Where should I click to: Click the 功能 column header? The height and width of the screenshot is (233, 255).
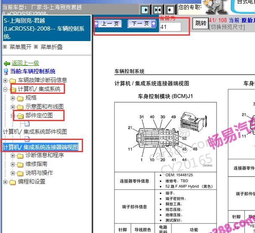pos(194,230)
